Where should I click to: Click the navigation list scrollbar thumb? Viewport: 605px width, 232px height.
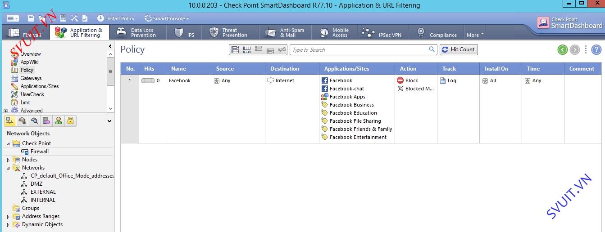point(111,72)
